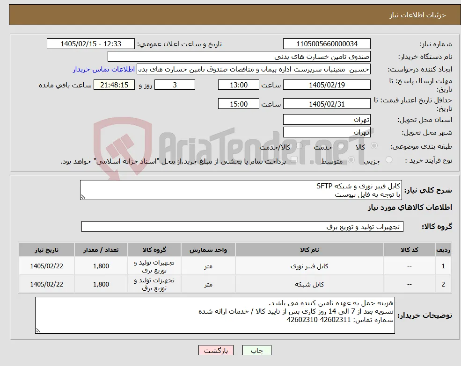Click the ردیف column header
Image resolution: width=461 pixels, height=366 pixels.
click(x=443, y=250)
